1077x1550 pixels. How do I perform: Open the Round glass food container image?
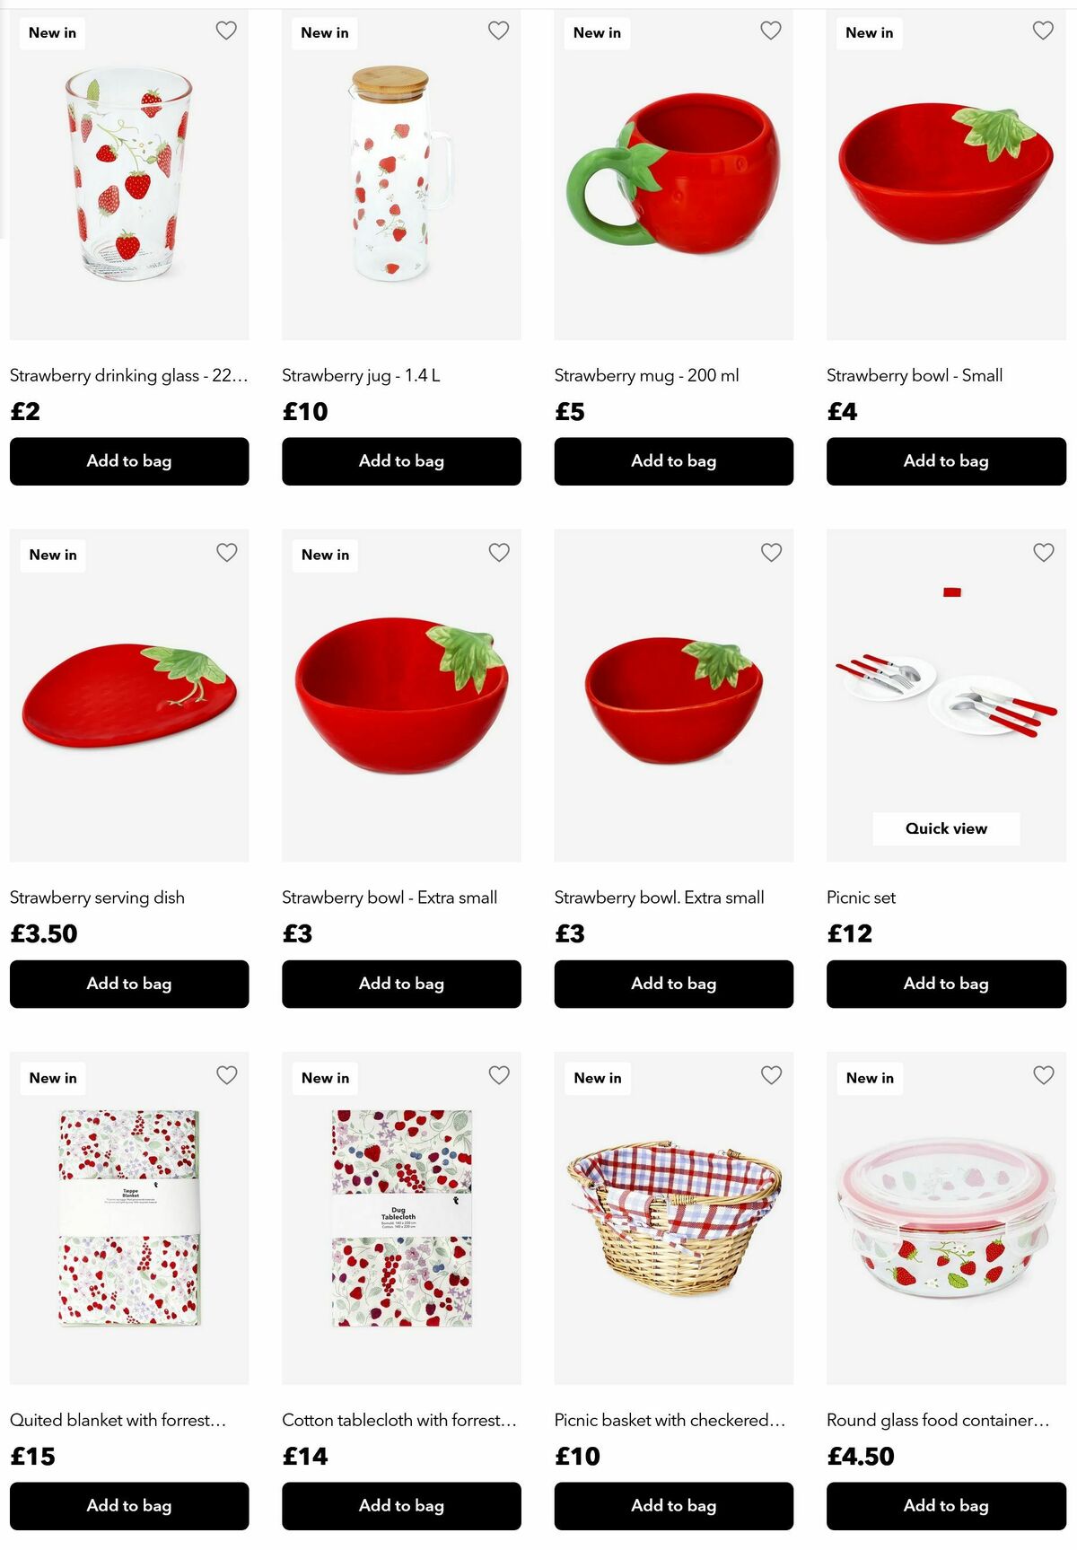click(x=946, y=1218)
